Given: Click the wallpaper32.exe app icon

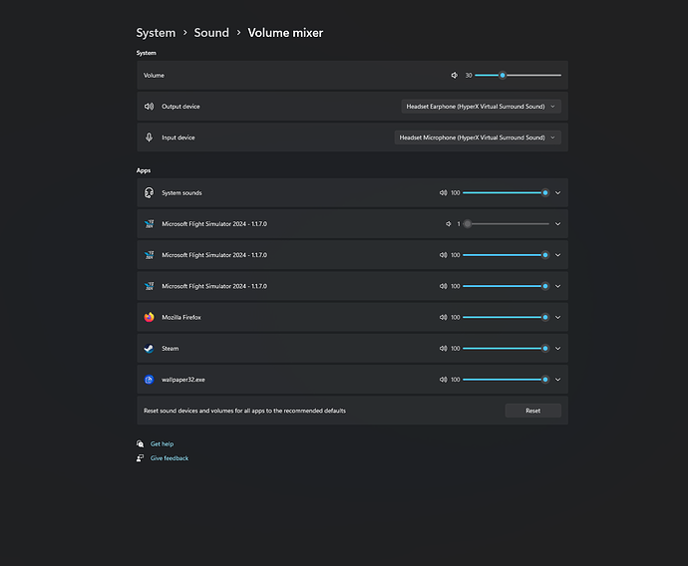Looking at the screenshot, I should tap(149, 380).
